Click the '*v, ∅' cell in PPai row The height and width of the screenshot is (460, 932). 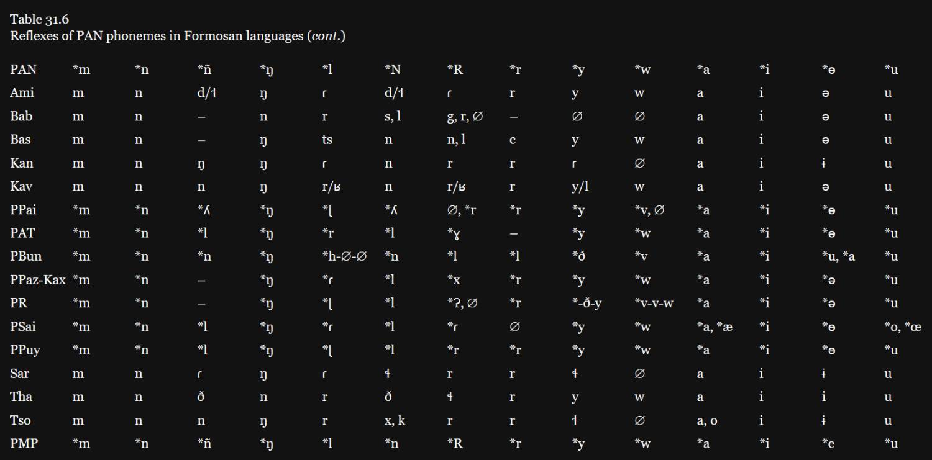(x=649, y=210)
